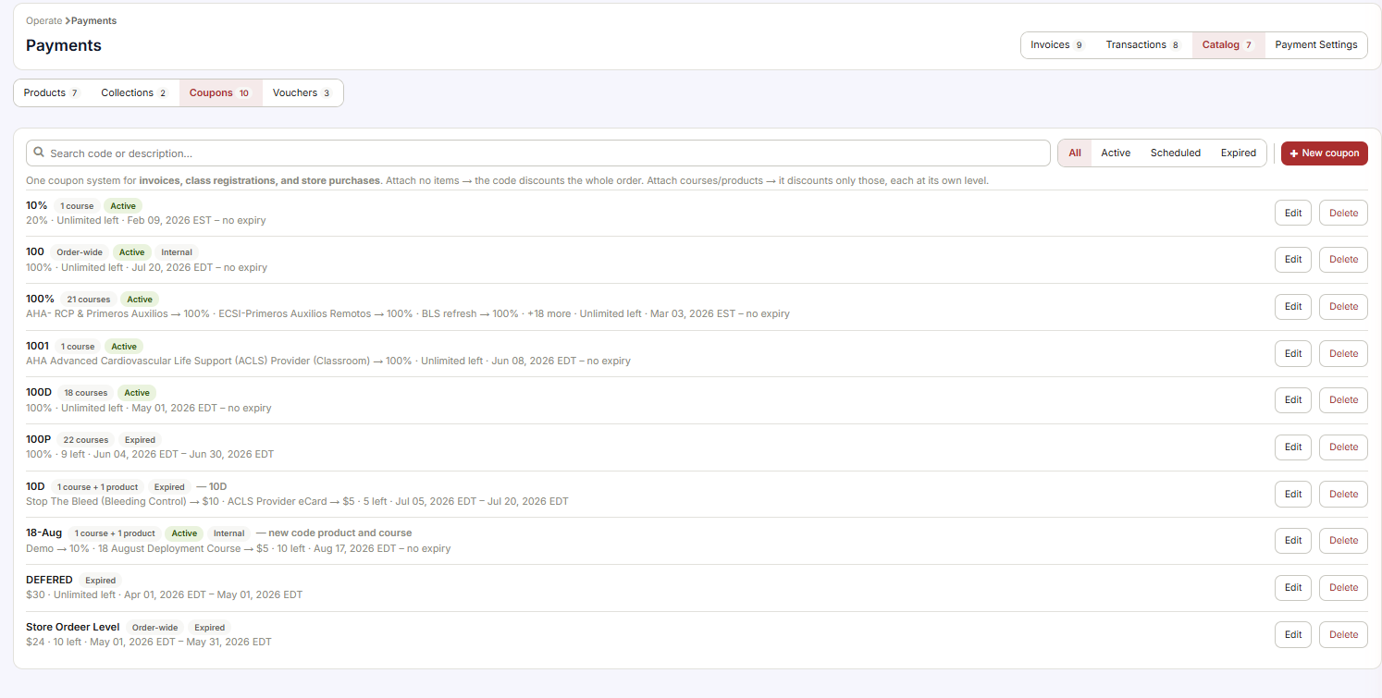This screenshot has width=1382, height=698.
Task: Click the Active badge on 1001 coupon
Action: [124, 347]
